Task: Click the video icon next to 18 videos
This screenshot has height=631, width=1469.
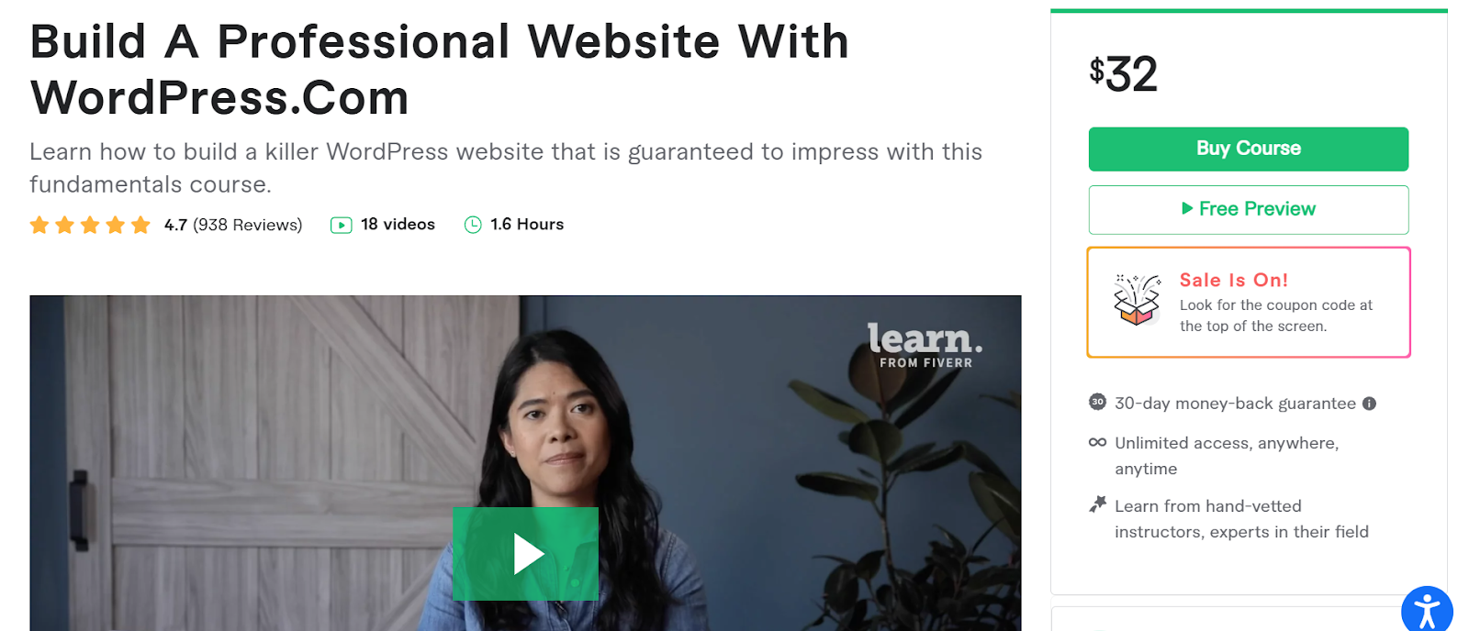Action: tap(341, 225)
